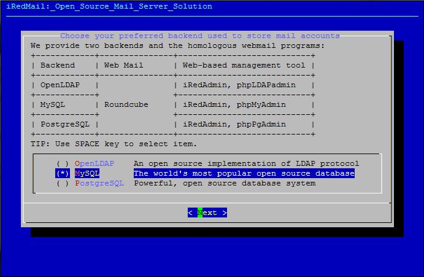This screenshot has height=277, width=424.
Task: Select the OpenLDAP radio button
Action: tap(63, 164)
